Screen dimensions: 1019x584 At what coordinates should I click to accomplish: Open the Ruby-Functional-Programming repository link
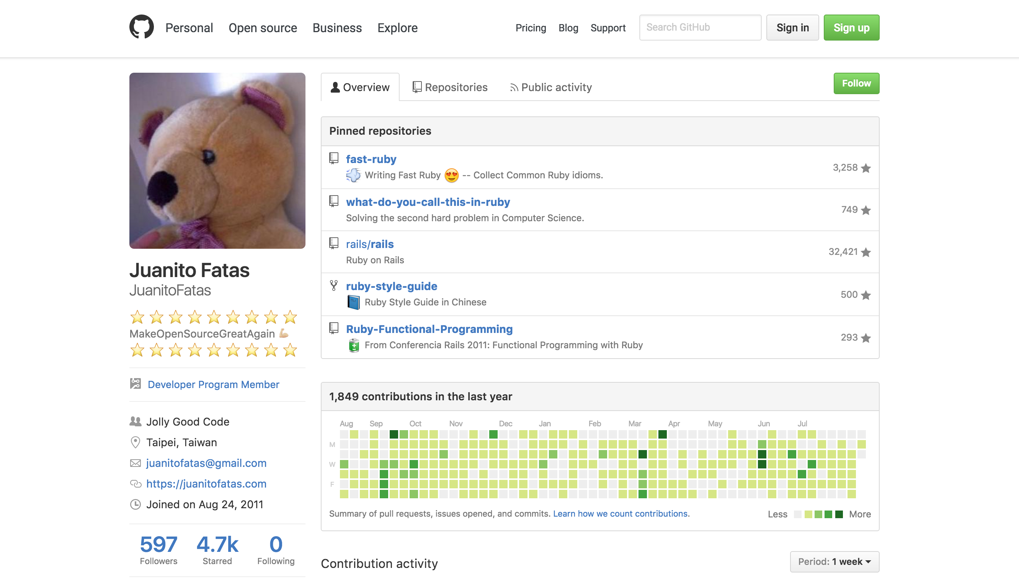(x=429, y=329)
